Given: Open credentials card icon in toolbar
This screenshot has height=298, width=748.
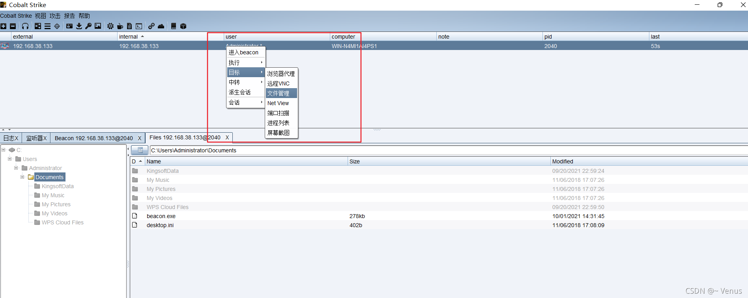Looking at the screenshot, I should [69, 26].
